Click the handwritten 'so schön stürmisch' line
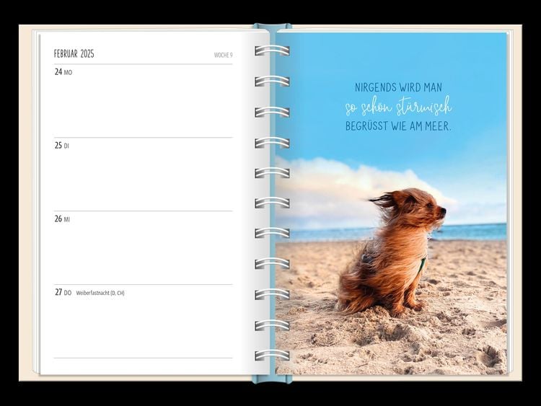 [397, 107]
